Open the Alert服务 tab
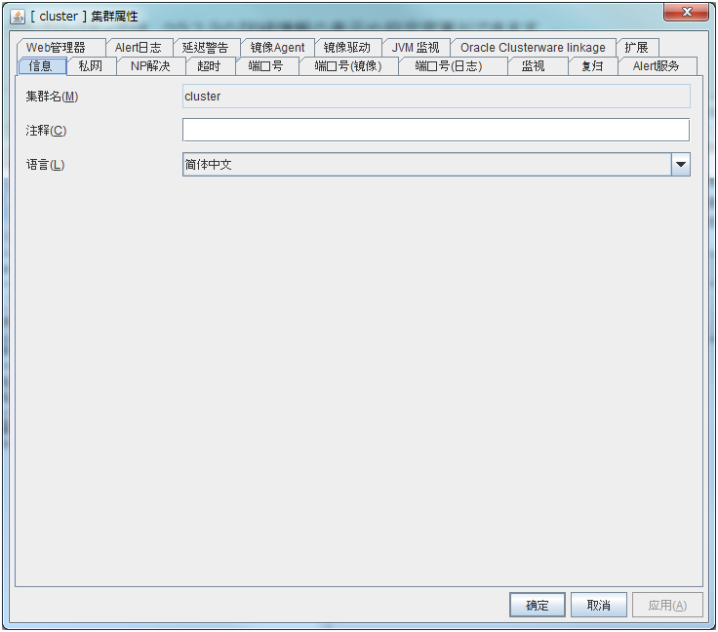Viewport: 718px width, 632px height. (657, 66)
